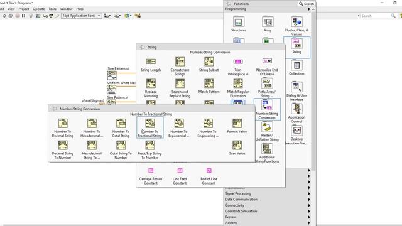Image resolution: width=402 pixels, height=226 pixels.
Task: Open Flatten/Unflatten String subpalette
Action: pos(267,131)
